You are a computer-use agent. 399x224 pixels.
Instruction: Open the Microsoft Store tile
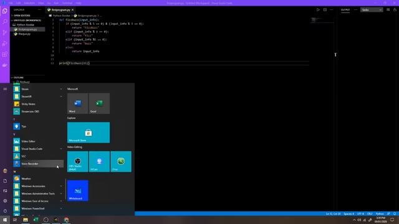tap(89, 133)
